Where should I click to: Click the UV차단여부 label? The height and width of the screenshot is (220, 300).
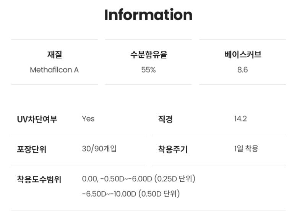(x=37, y=119)
